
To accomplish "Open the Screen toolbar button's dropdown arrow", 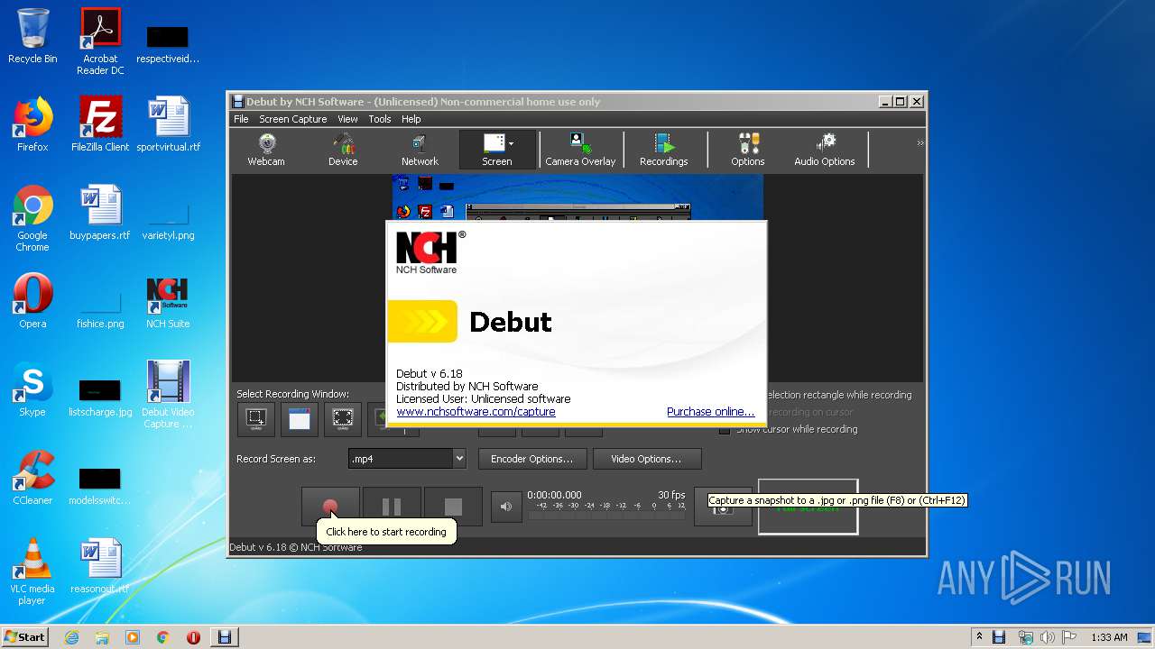I will point(512,143).
